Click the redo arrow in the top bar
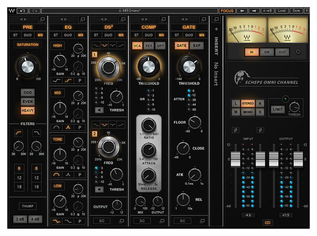 click(x=35, y=11)
